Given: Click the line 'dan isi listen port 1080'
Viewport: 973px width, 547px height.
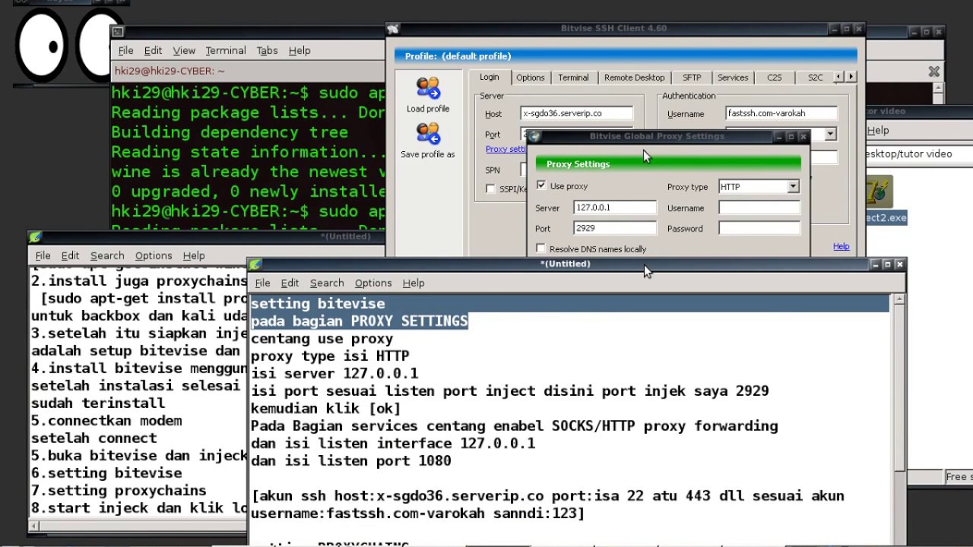Looking at the screenshot, I should point(351,461).
